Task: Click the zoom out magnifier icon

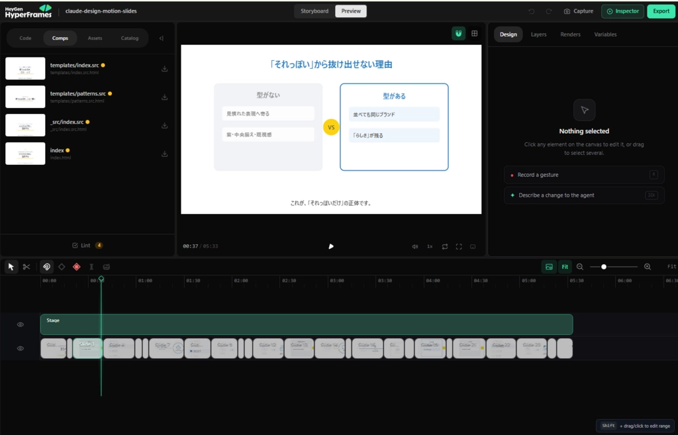Action: tap(580, 267)
